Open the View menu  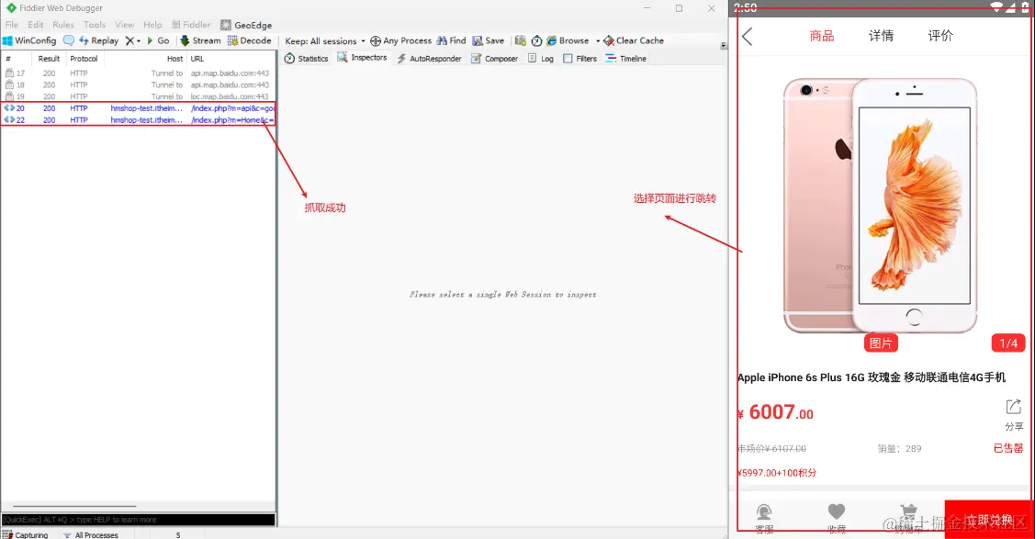coord(124,25)
